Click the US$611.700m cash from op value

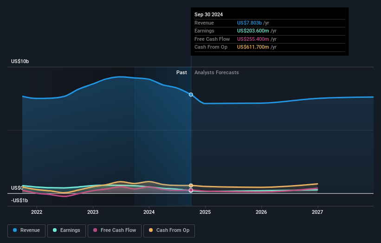click(253, 47)
